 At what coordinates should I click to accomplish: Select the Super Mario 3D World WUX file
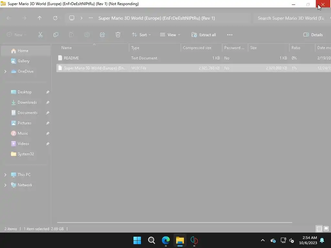coord(194,68)
